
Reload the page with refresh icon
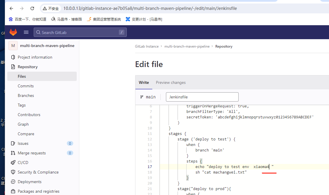click(x=32, y=8)
